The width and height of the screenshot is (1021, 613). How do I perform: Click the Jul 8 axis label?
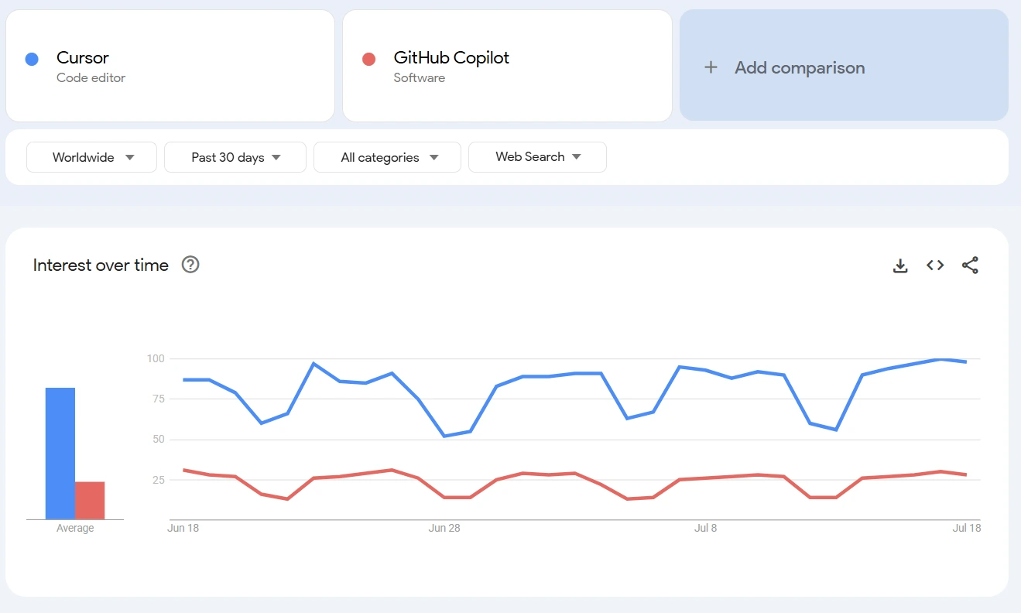pyautogui.click(x=705, y=528)
